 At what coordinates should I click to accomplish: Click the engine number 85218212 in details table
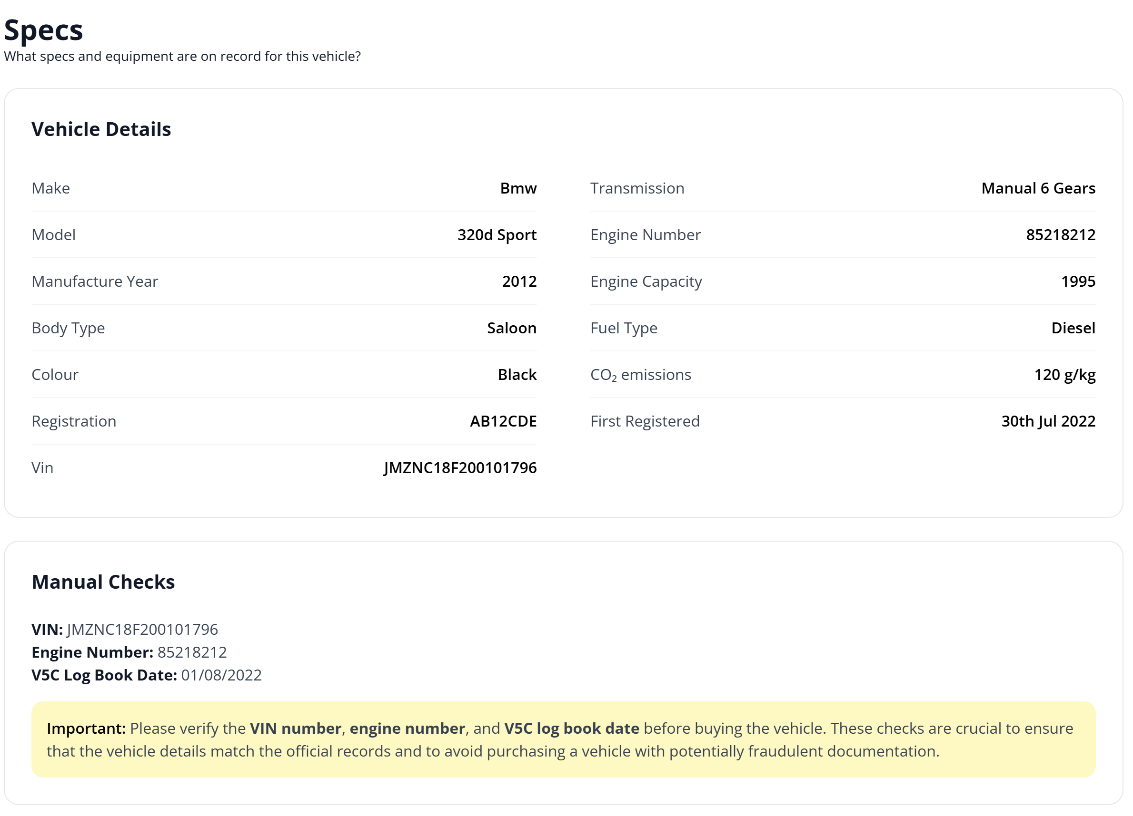(1061, 234)
